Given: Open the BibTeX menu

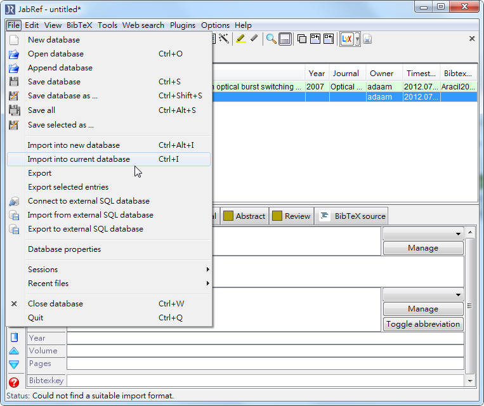Looking at the screenshot, I should pyautogui.click(x=79, y=25).
